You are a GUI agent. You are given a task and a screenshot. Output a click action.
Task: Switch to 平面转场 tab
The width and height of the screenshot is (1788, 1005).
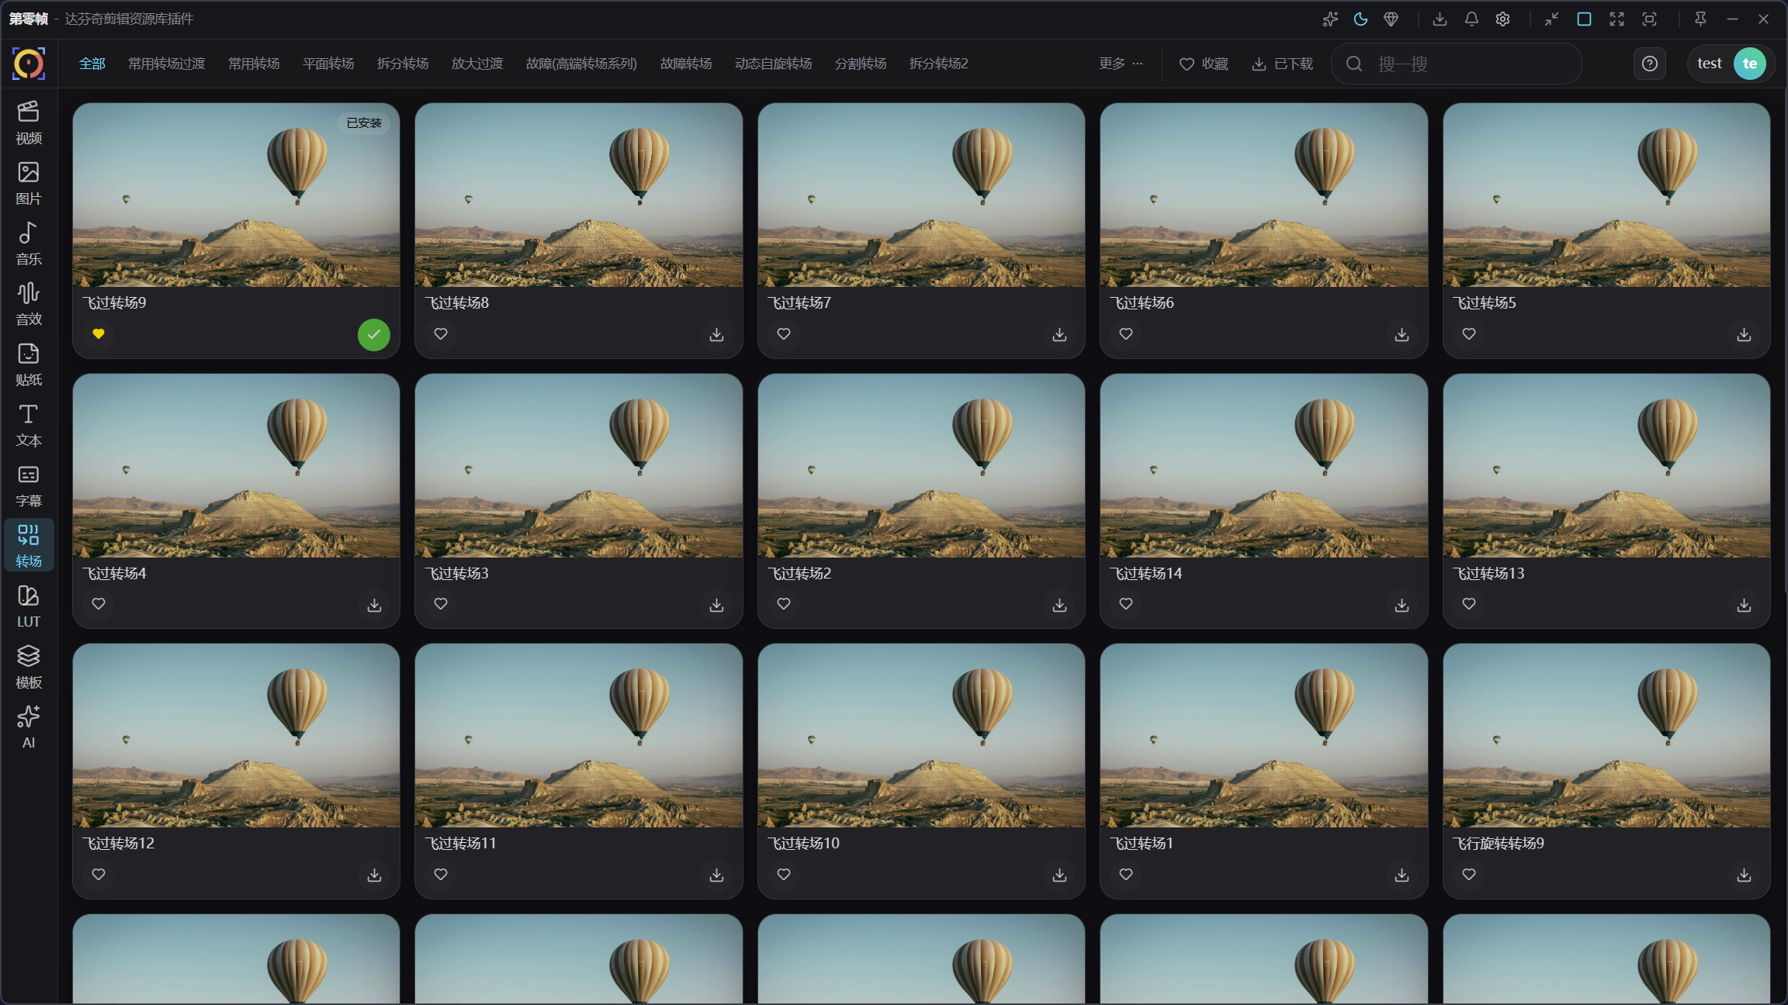pos(328,64)
